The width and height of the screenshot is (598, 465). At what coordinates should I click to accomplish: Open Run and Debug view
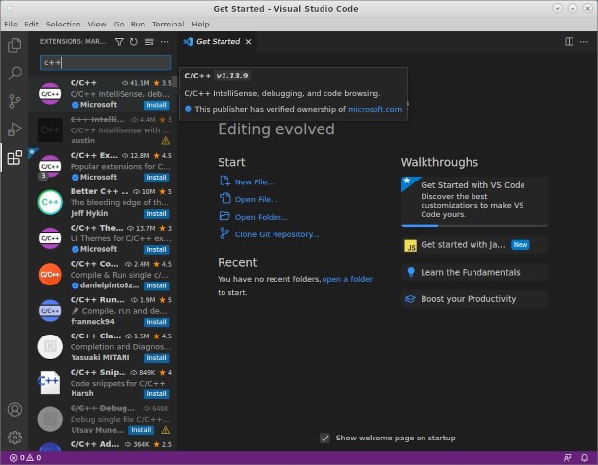15,129
